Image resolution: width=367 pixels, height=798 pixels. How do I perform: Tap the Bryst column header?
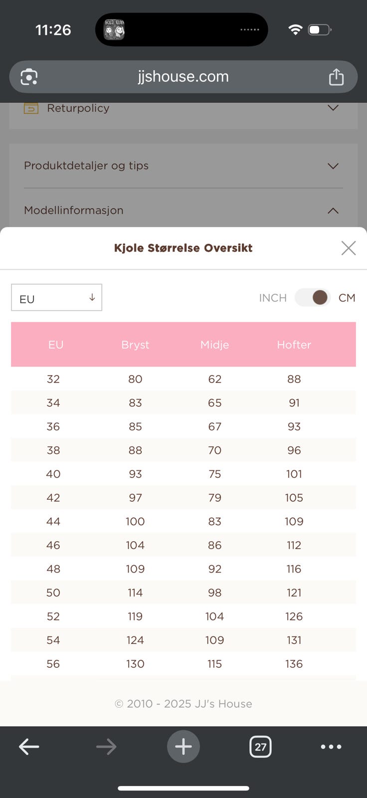point(135,345)
